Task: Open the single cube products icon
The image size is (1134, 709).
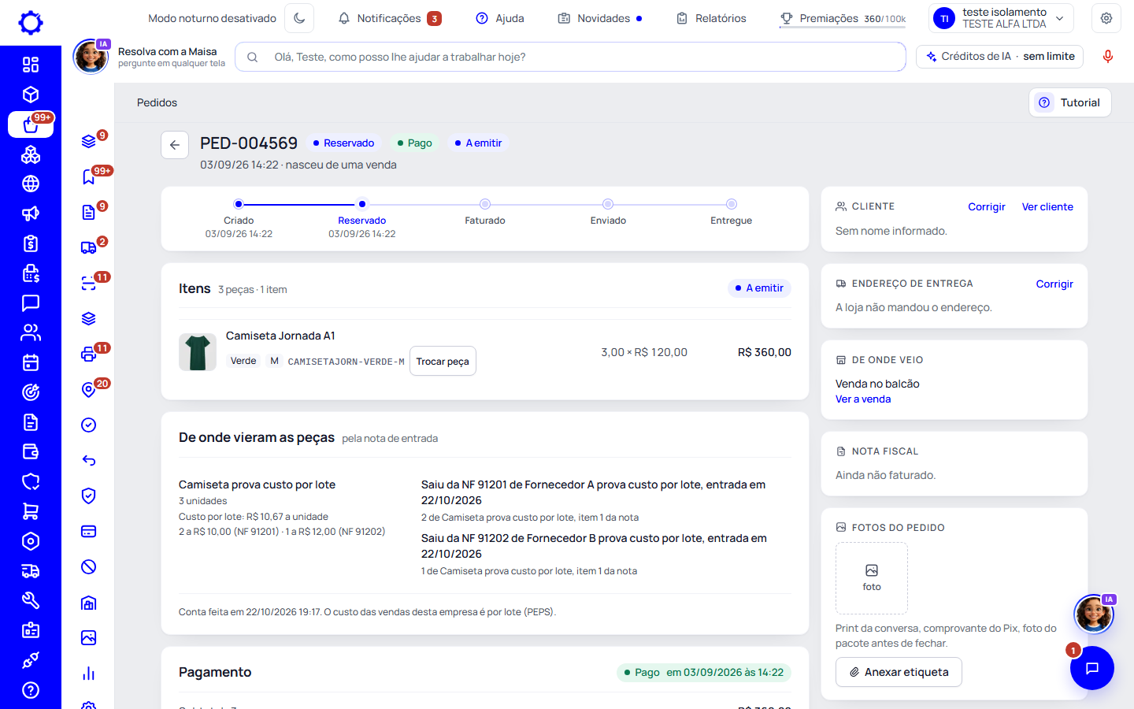Action: pos(31,95)
